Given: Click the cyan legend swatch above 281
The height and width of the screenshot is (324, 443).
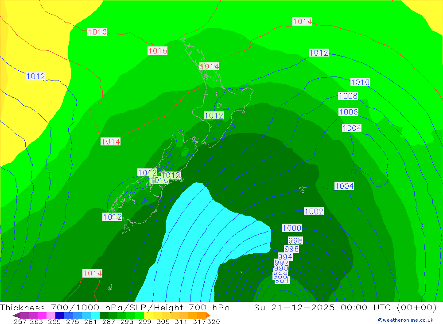Looking at the screenshot, I should [95, 315].
